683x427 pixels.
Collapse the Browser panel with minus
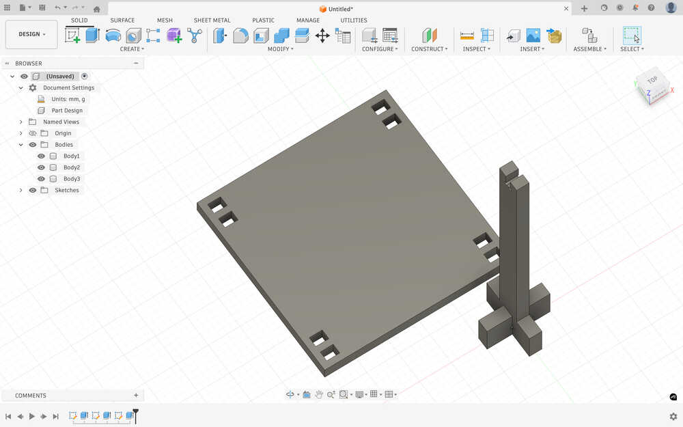136,63
